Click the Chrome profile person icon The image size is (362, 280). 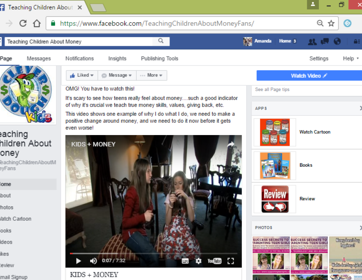pos(313,5)
